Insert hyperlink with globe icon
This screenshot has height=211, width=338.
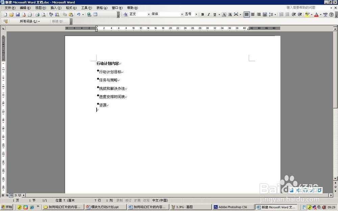[x=89, y=15]
